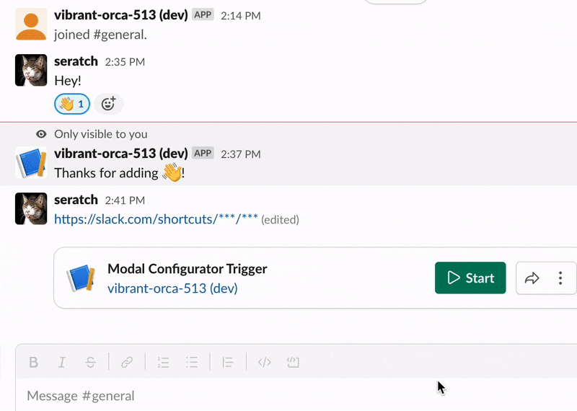This screenshot has height=411, width=577.
Task: Toggle bold formatting in message composer
Action: 33,363
